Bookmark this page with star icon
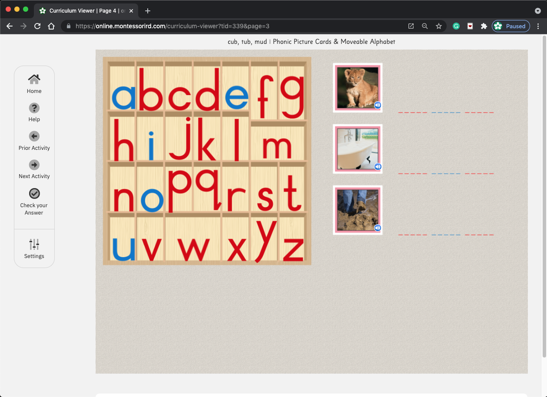Image resolution: width=547 pixels, height=397 pixels. tap(439, 26)
